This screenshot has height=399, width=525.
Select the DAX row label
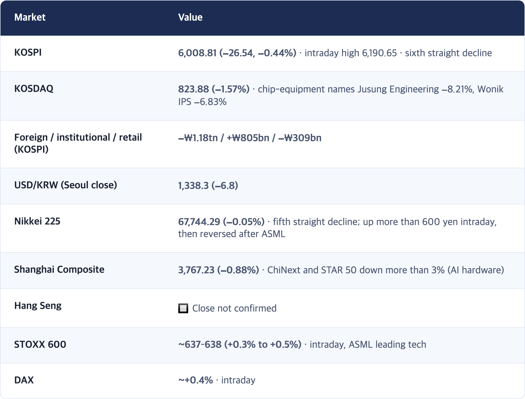coord(24,380)
